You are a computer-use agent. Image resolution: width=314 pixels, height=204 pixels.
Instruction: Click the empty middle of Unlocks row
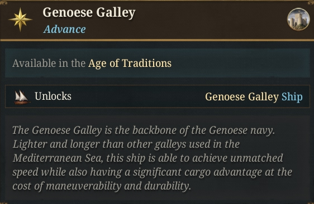tap(138, 96)
